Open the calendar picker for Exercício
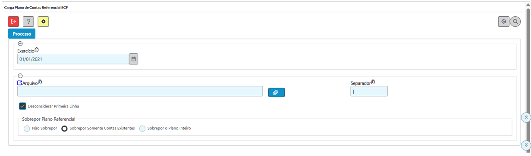 (x=134, y=59)
